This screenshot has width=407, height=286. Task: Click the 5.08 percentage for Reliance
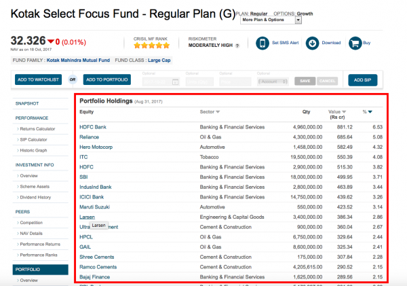click(x=377, y=137)
